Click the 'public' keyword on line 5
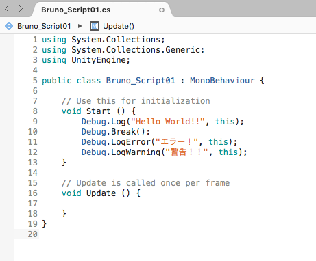Viewport: 316px width, 261px height. tap(57, 81)
